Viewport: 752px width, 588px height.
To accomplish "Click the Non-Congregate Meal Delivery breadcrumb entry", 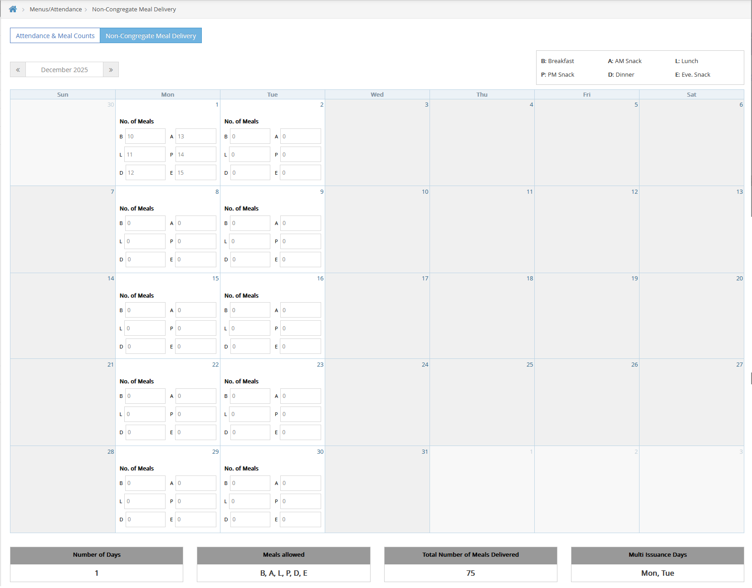I will [134, 9].
